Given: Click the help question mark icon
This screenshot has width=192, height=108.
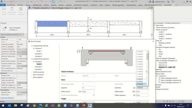Looking at the screenshot, I should pos(173,1).
